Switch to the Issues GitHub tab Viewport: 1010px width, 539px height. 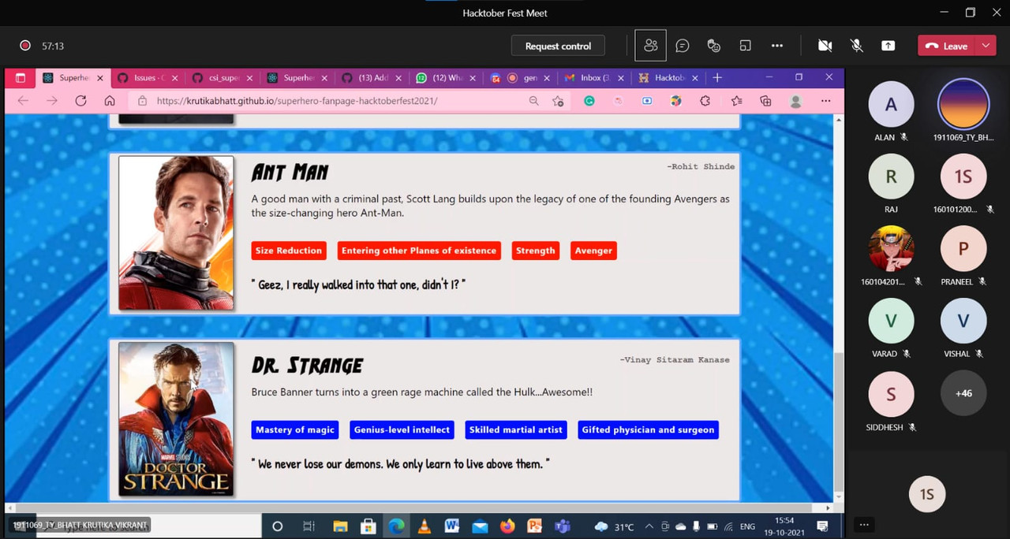[148, 78]
